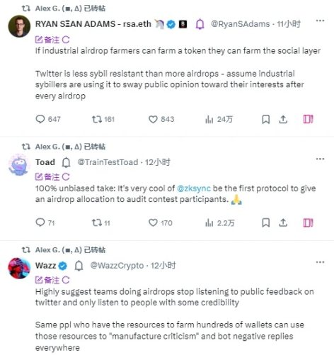This screenshot has height=355, width=334.
Task: Reply to Toad's tweet with 71 replies
Action: click(x=45, y=222)
